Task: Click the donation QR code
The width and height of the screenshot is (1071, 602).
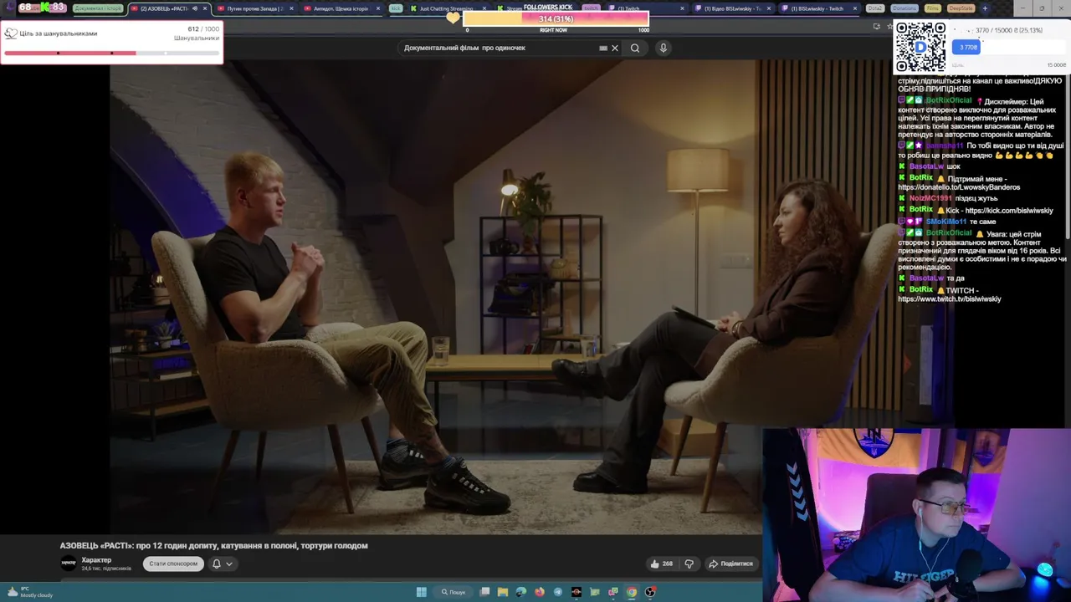Action: (920, 47)
